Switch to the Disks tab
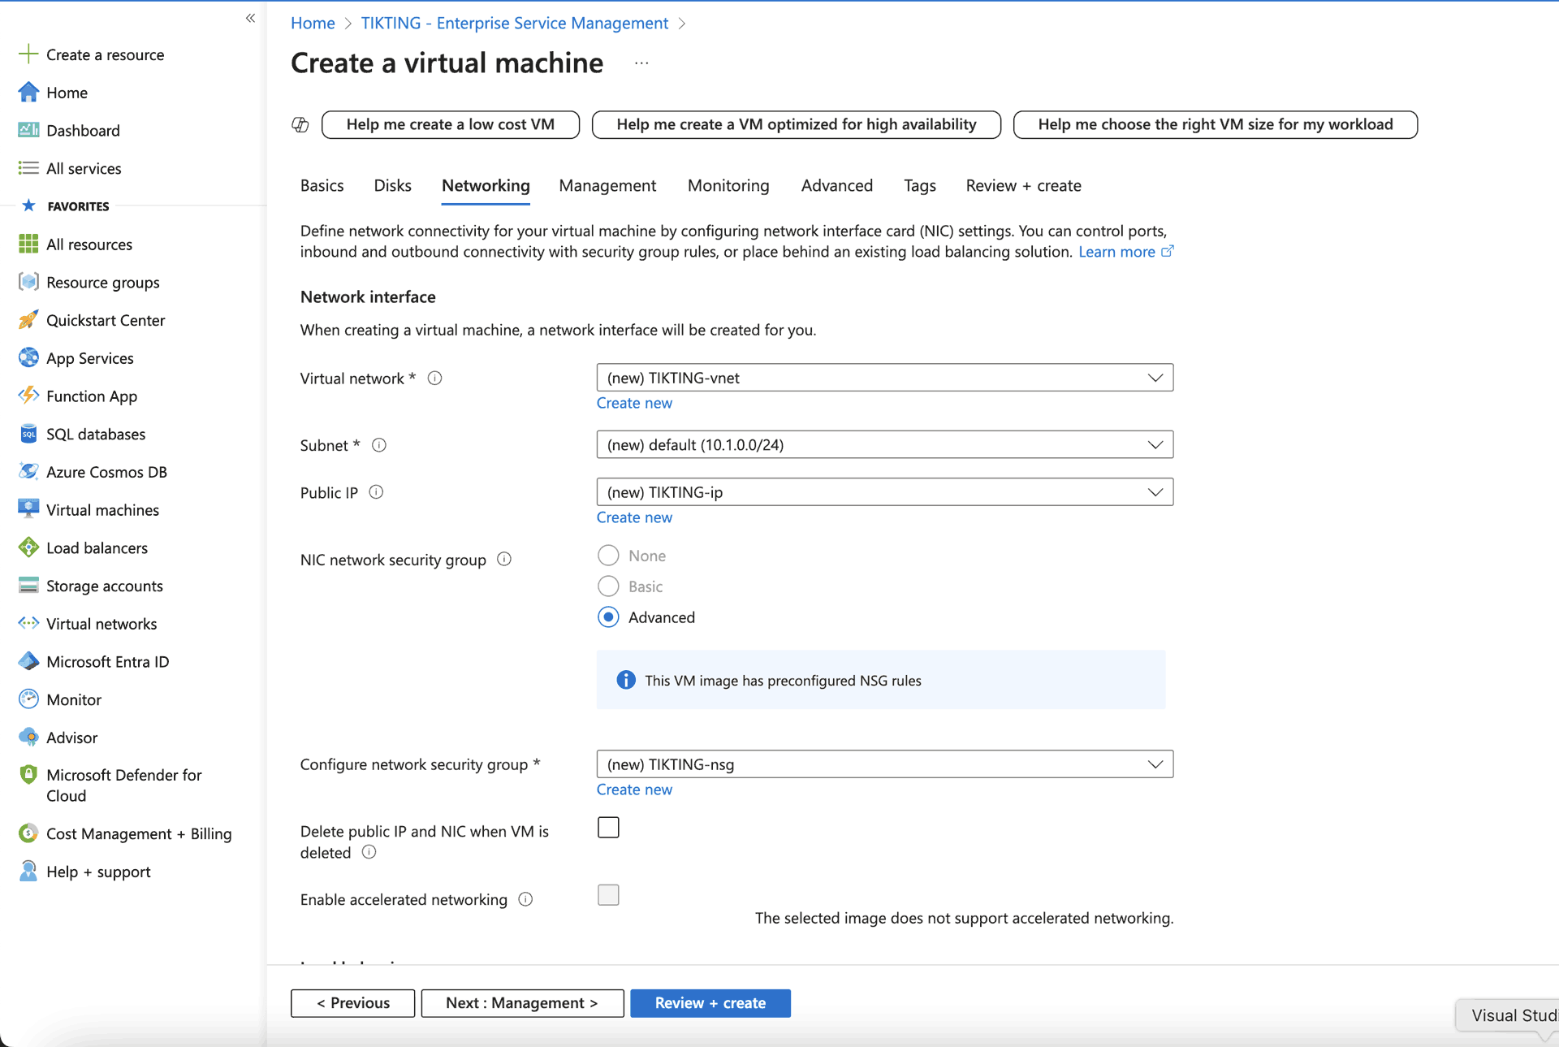 (x=392, y=185)
